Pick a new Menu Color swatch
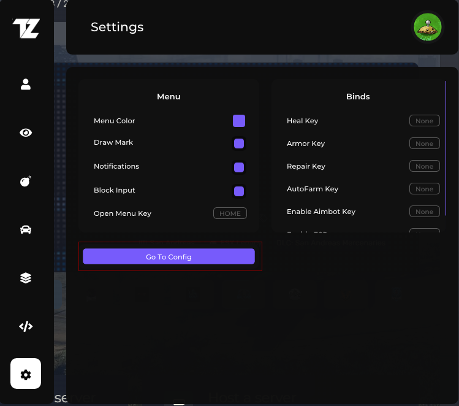The width and height of the screenshot is (459, 406). coord(239,121)
